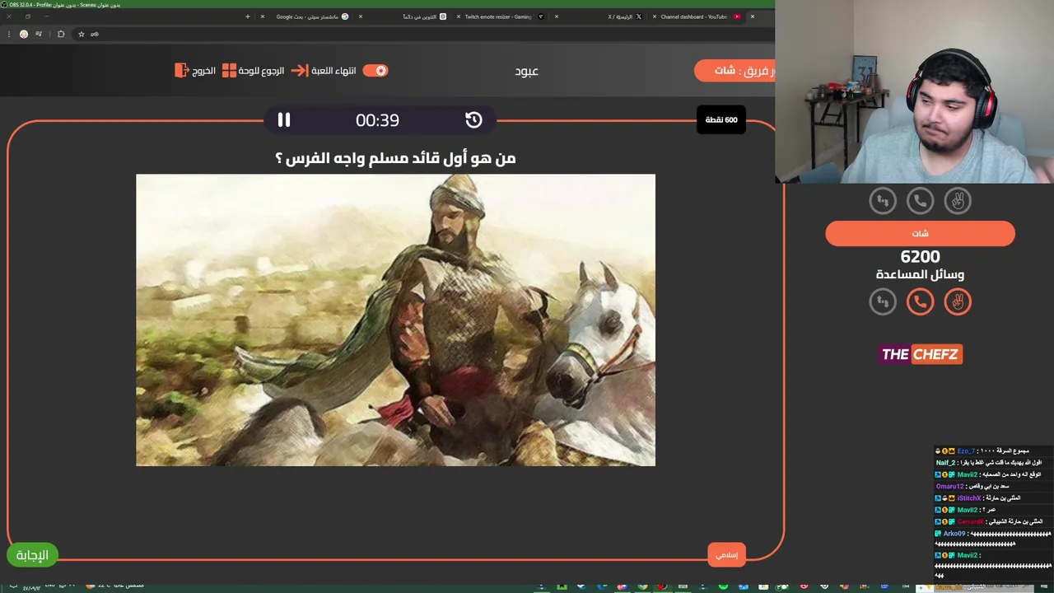The width and height of the screenshot is (1054, 593).
Task: Use the orange two-fingers lifeline
Action: (958, 302)
